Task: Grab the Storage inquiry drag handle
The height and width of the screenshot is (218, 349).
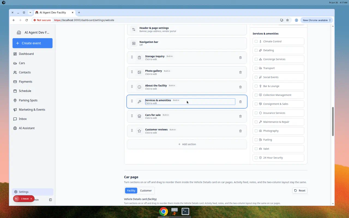Action: 132,57
